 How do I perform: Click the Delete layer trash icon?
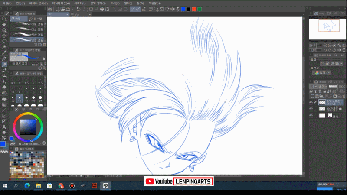(344, 96)
